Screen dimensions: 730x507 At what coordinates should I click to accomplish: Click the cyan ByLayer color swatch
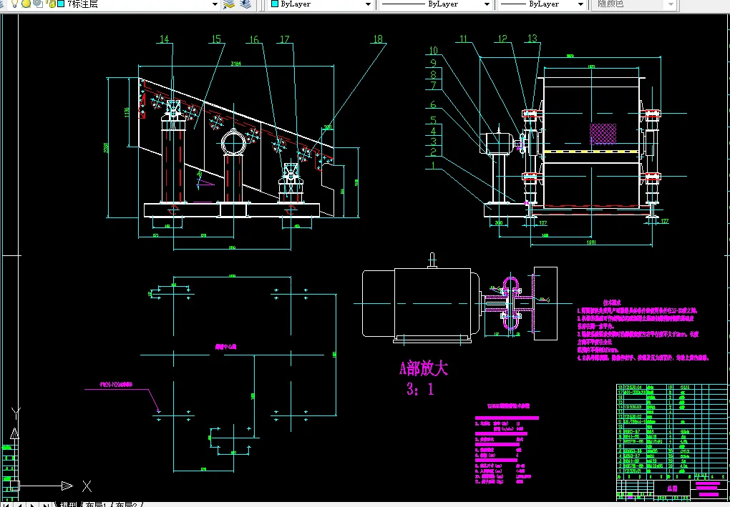click(275, 4)
